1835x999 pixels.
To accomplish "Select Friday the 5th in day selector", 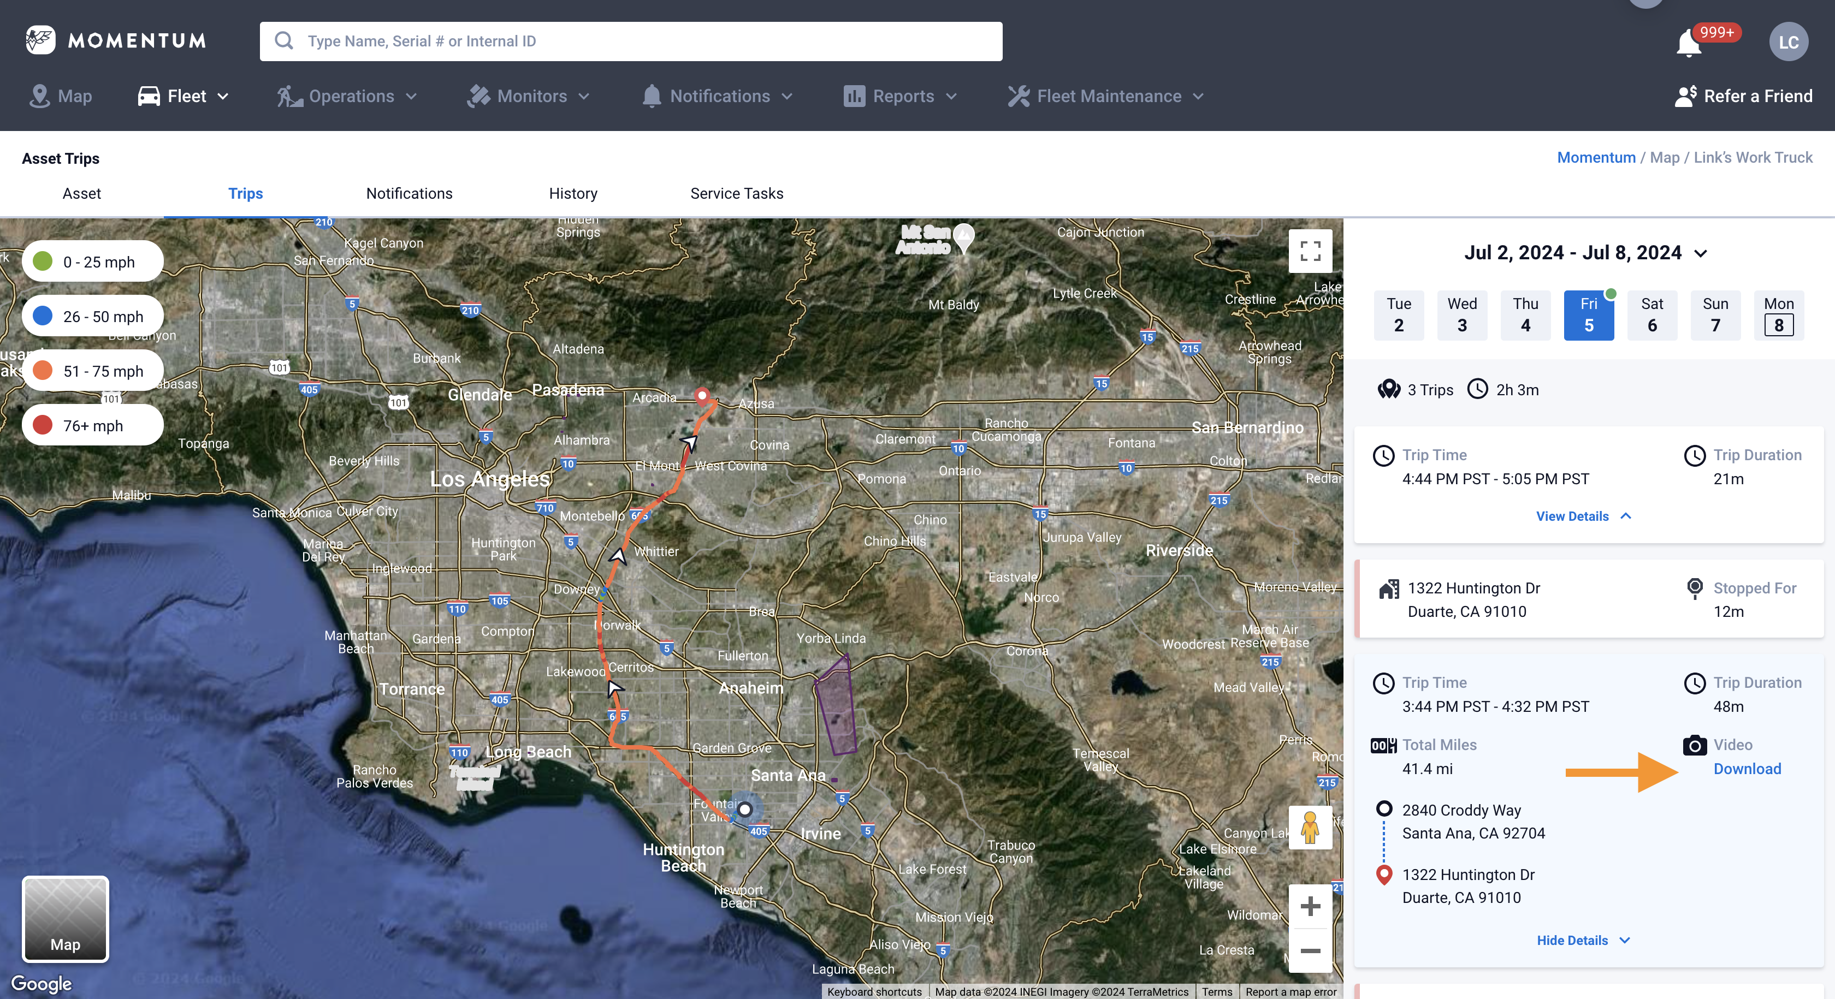I will 1589,315.
